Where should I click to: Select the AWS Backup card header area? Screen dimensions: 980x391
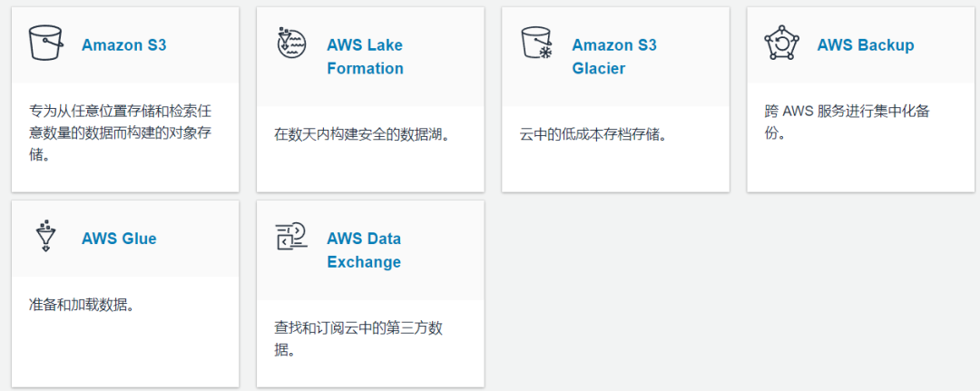click(x=944, y=45)
